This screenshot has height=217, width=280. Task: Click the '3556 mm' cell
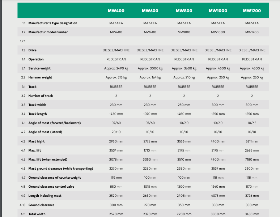tap(184, 141)
